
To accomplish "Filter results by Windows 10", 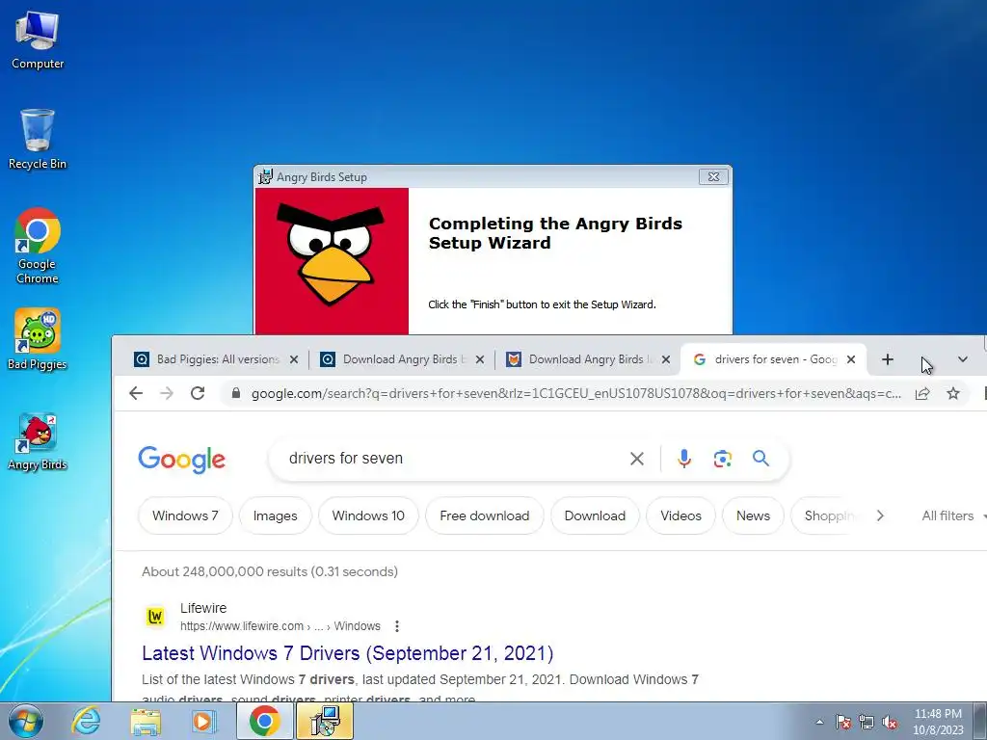I will click(x=368, y=515).
